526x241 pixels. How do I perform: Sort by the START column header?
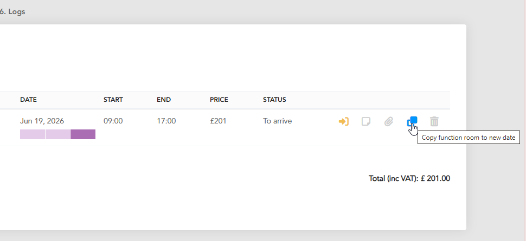click(113, 100)
